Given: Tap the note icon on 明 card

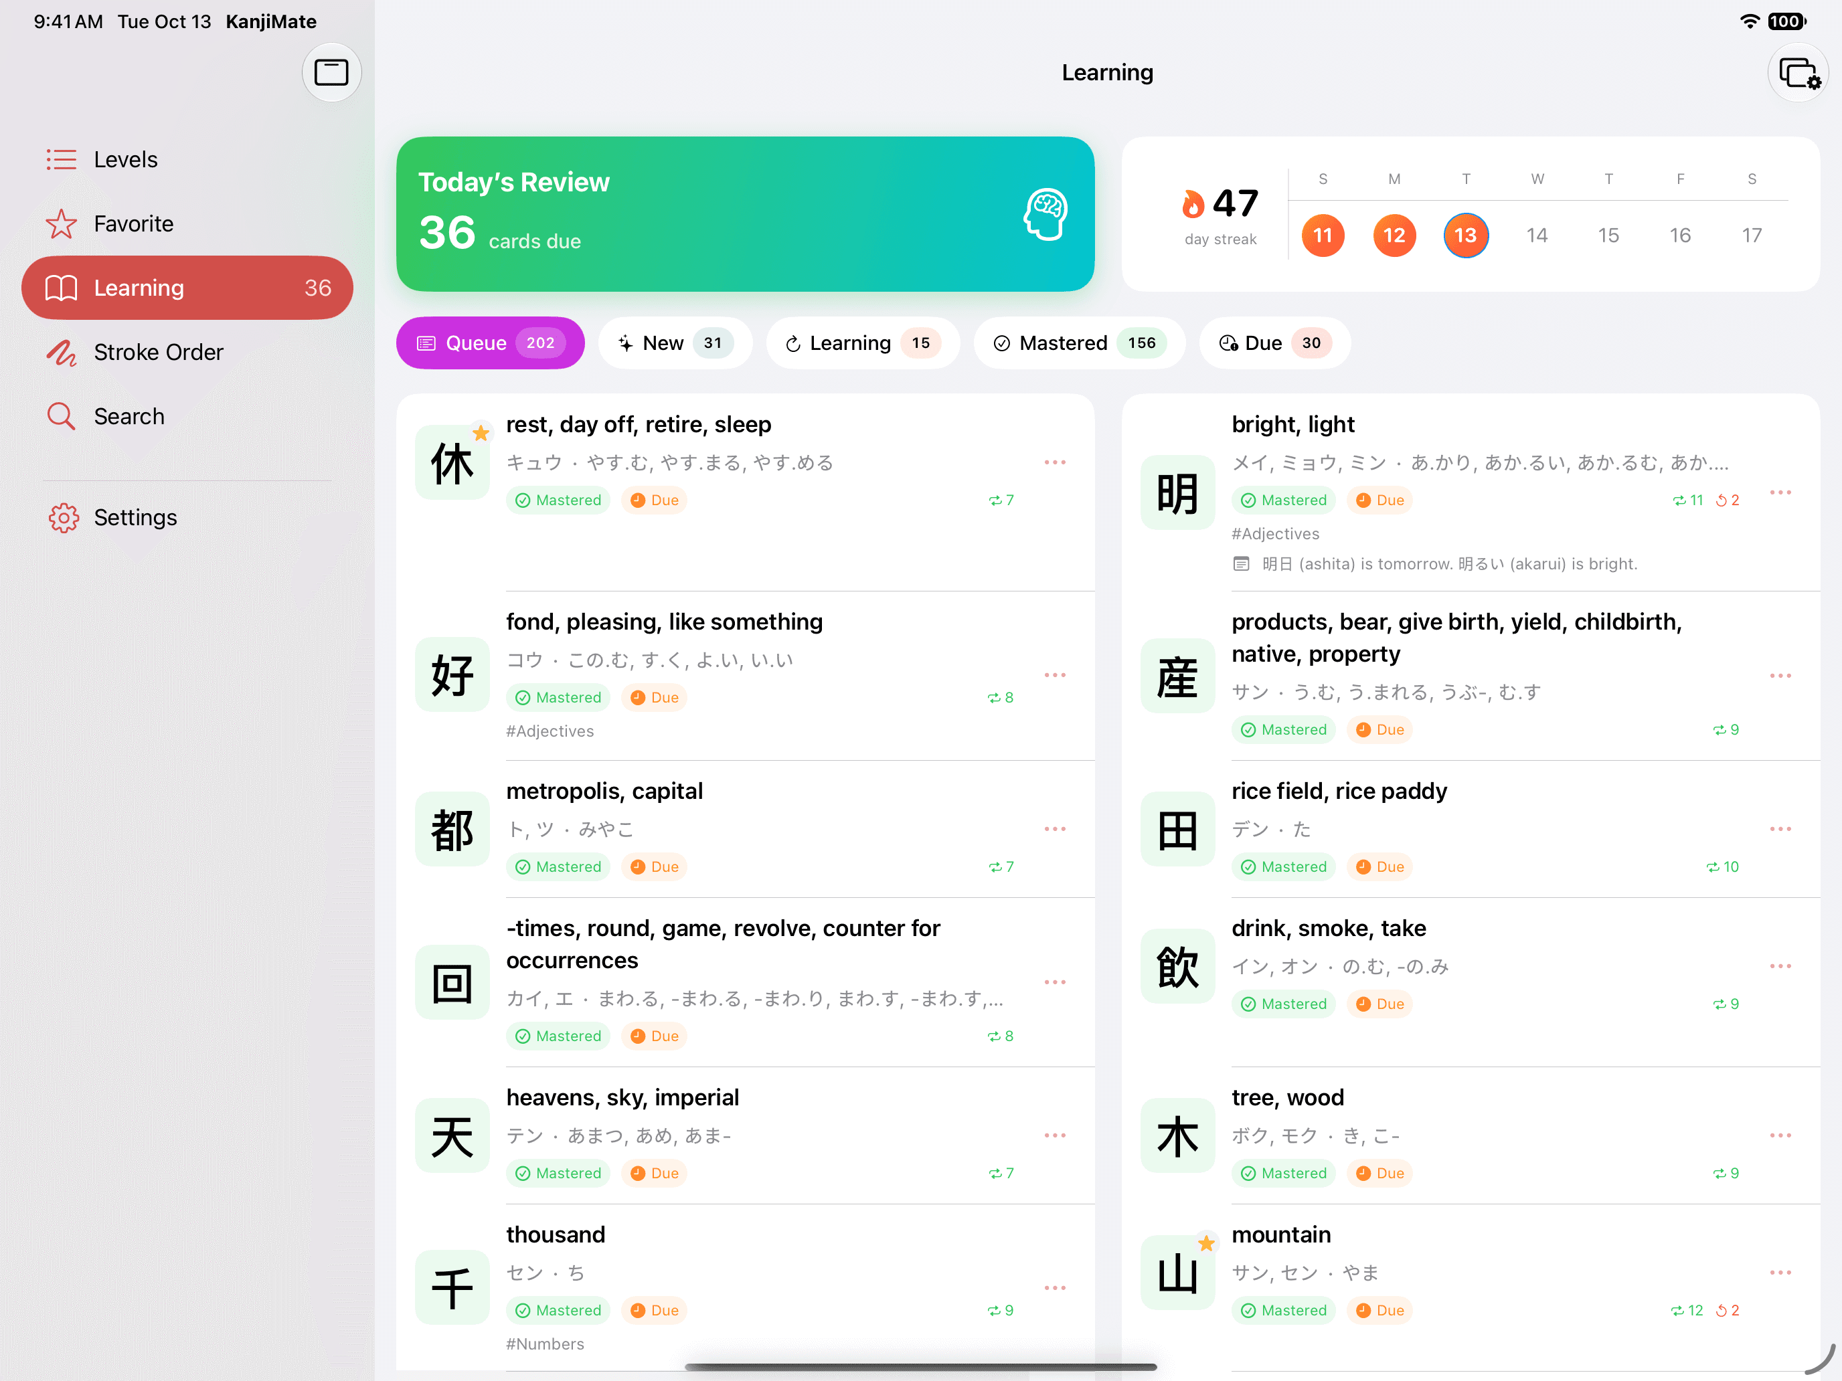Looking at the screenshot, I should point(1241,563).
